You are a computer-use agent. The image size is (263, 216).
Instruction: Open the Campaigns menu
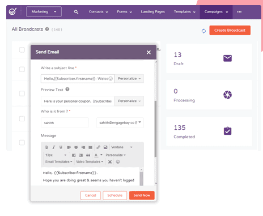(x=216, y=12)
